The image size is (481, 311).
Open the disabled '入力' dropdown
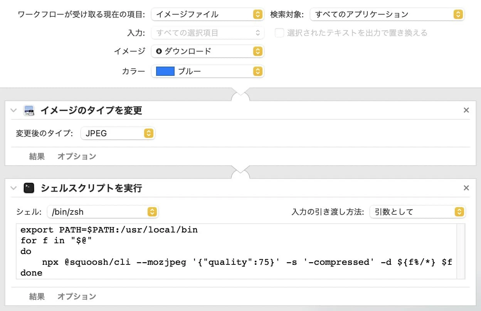point(207,33)
